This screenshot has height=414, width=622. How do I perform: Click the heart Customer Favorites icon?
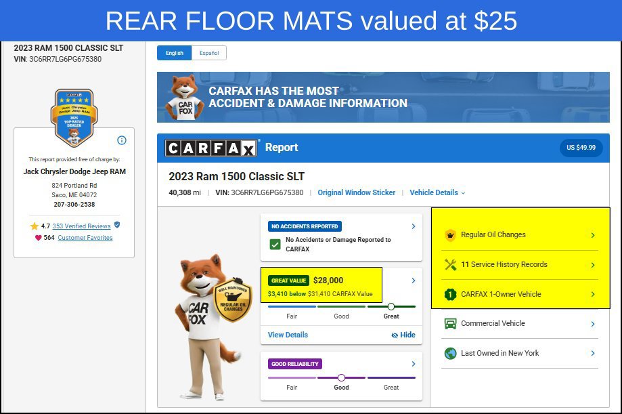click(38, 238)
